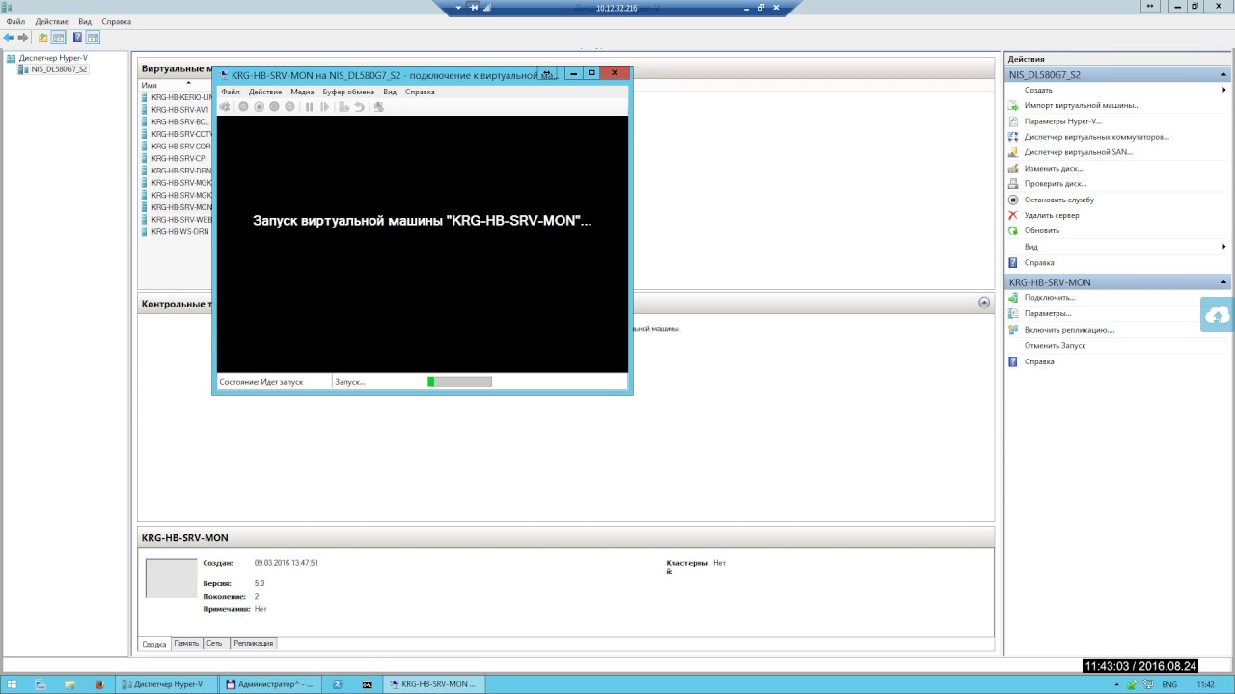The image size is (1235, 694).
Task: Open Файл menu in VM connection window
Action: tap(231, 92)
